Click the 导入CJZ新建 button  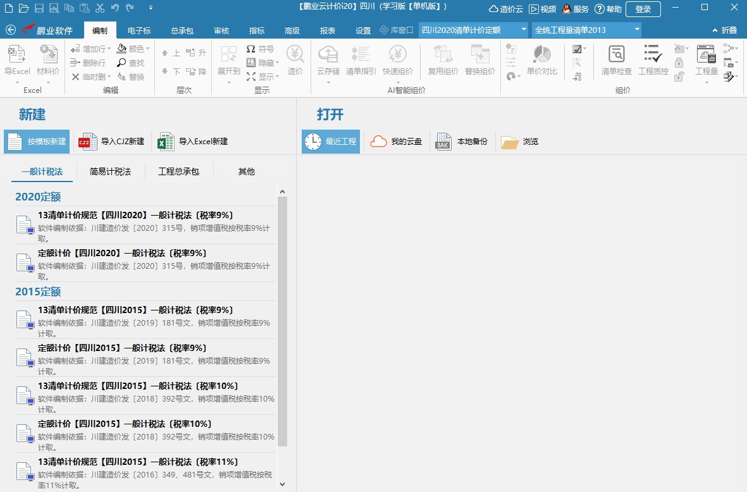tap(111, 142)
